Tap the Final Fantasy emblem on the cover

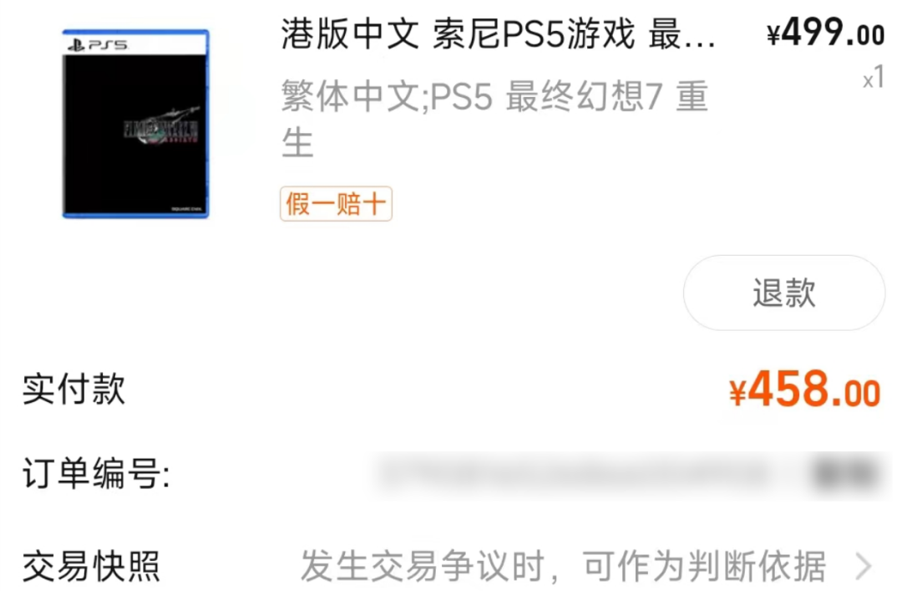(163, 127)
